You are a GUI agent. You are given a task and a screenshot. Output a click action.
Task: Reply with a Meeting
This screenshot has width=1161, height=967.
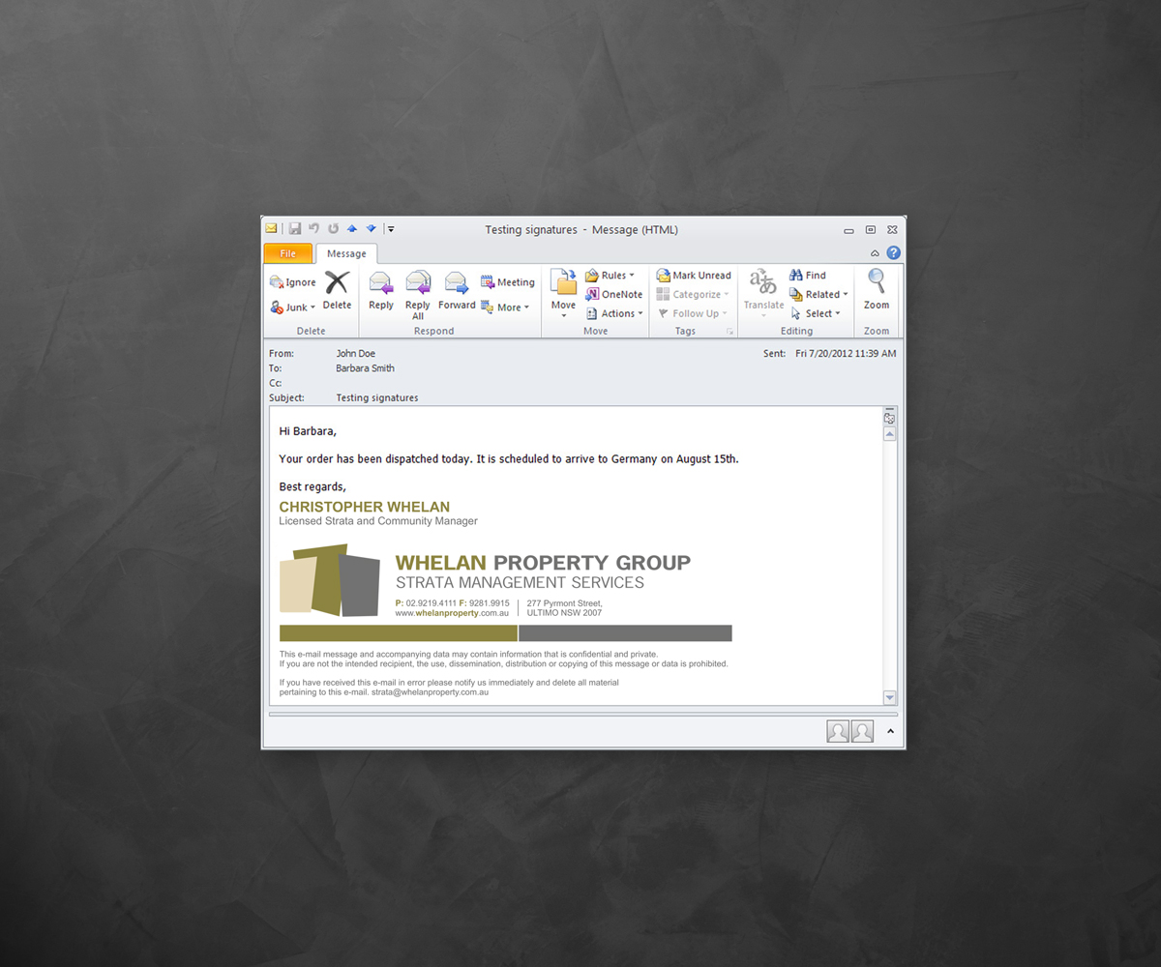508,282
